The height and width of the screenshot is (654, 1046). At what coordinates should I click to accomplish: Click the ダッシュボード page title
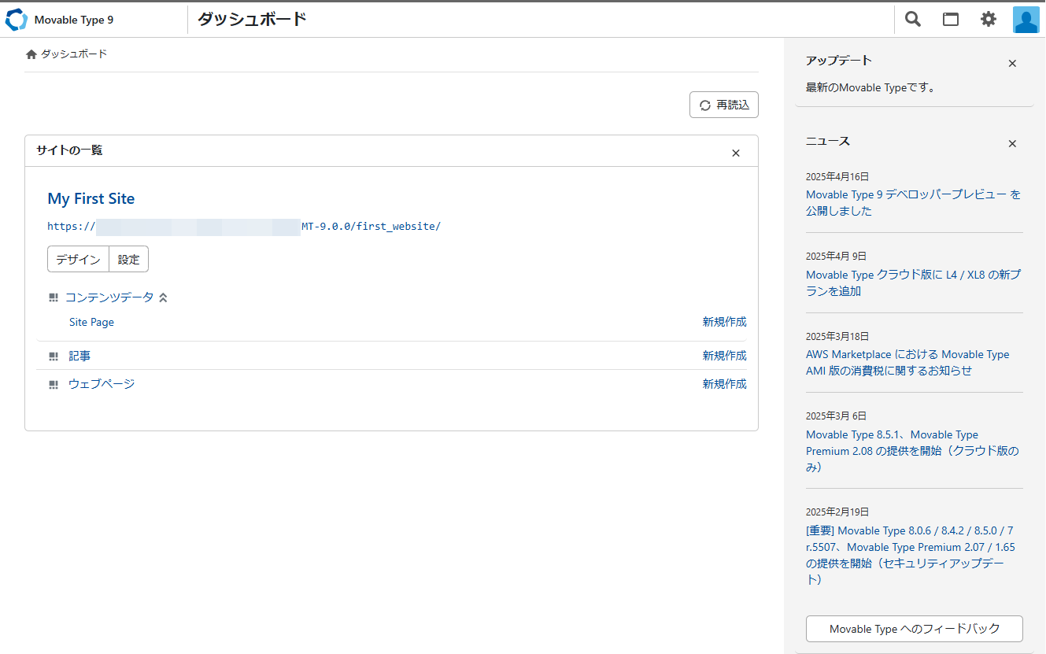252,19
